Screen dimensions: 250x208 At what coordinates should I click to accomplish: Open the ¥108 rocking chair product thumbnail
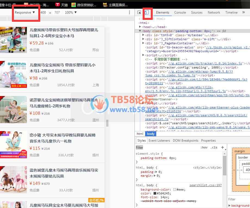13,110
